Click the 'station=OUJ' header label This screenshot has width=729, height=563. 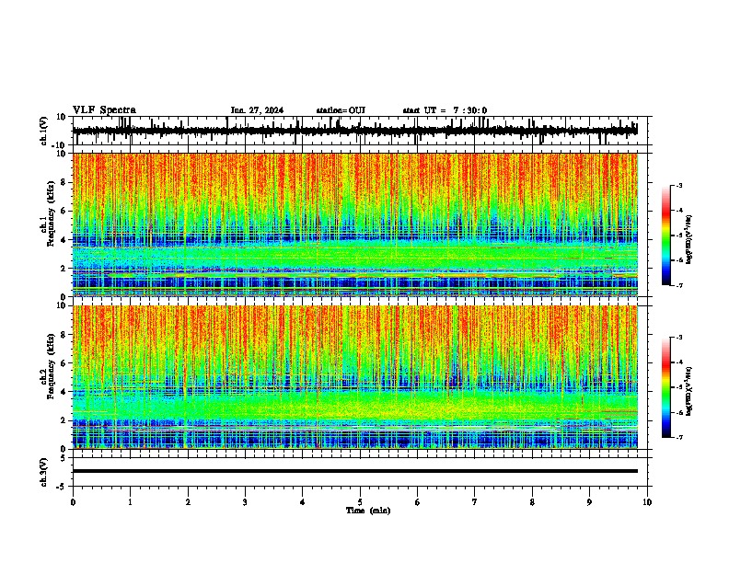click(341, 110)
